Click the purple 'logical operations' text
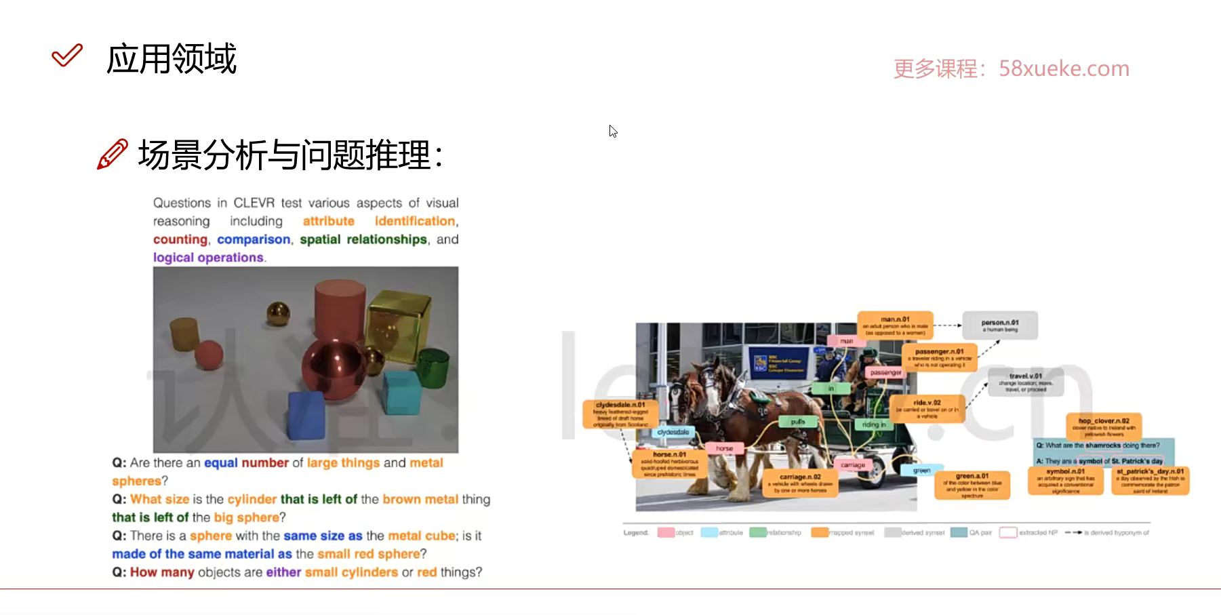The height and width of the screenshot is (615, 1221). point(208,258)
